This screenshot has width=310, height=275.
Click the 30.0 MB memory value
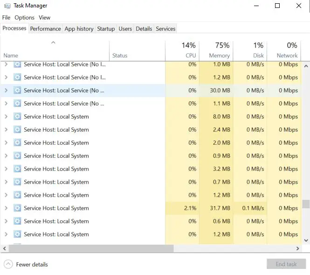point(220,91)
